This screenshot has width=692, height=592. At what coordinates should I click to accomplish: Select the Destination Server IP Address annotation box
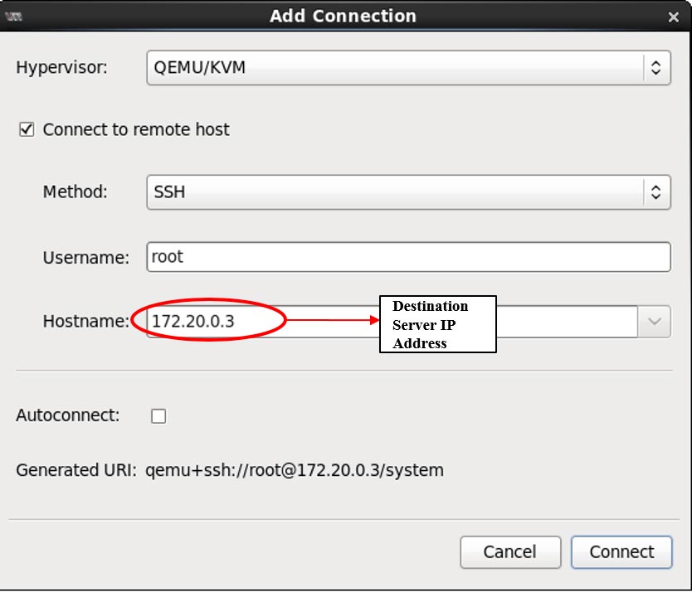click(437, 324)
